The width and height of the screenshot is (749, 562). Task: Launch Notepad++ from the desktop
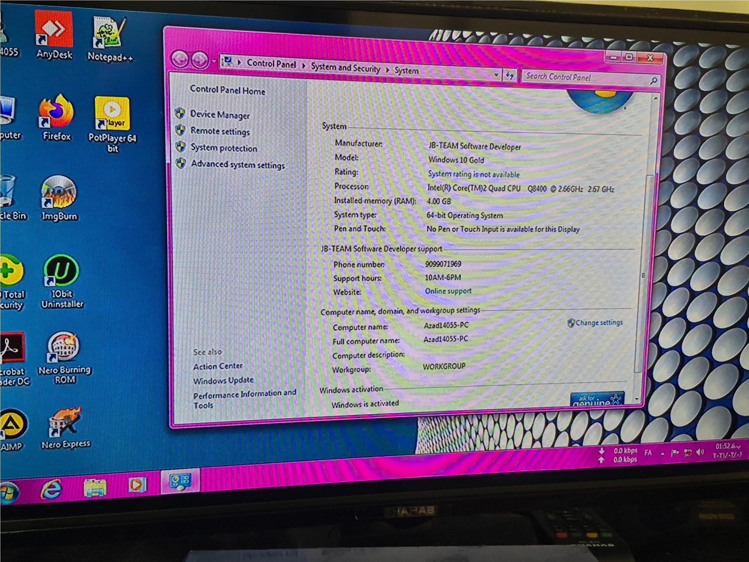tap(110, 39)
